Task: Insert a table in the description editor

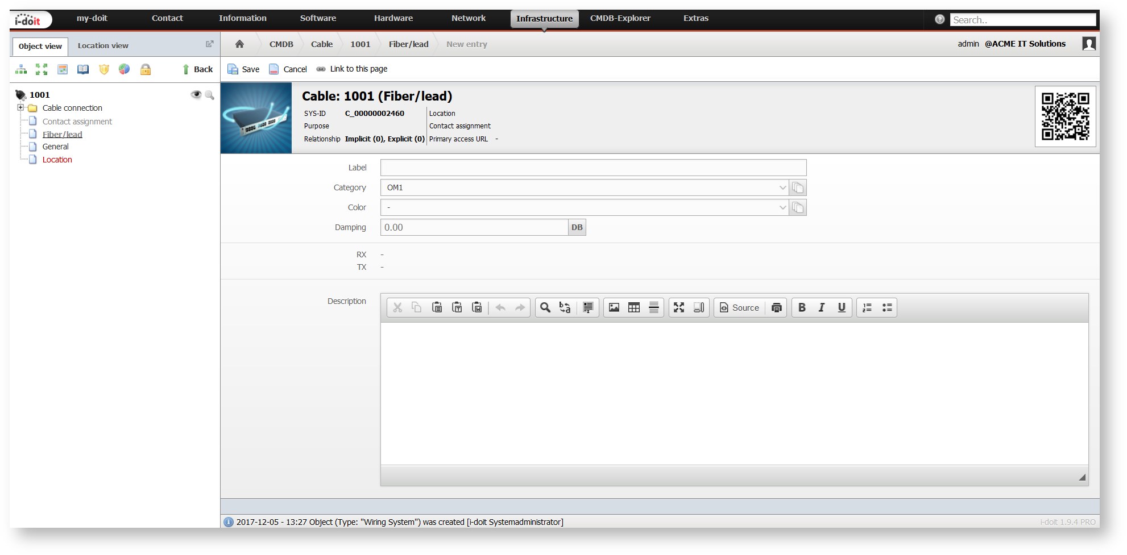Action: [634, 307]
